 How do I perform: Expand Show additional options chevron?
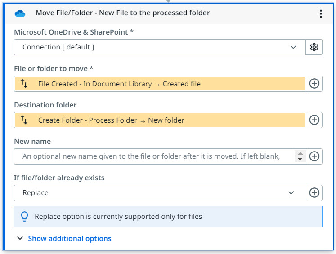point(20,238)
